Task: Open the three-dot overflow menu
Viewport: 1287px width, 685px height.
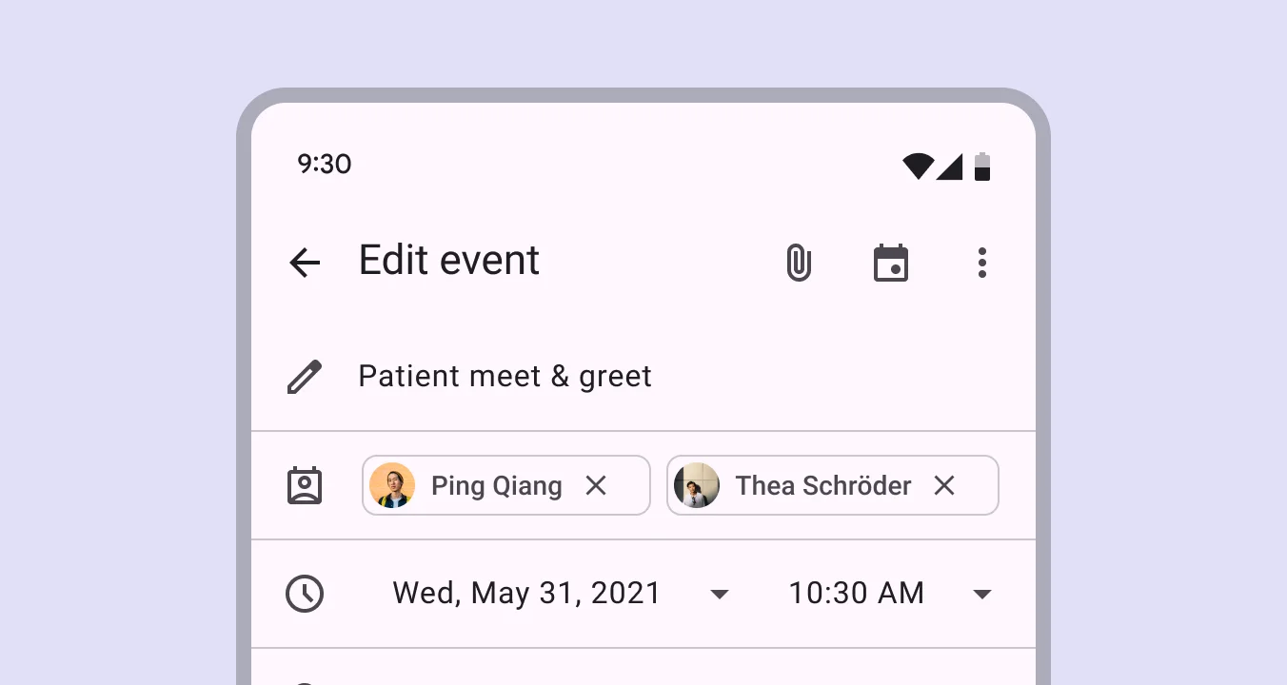Action: click(982, 263)
